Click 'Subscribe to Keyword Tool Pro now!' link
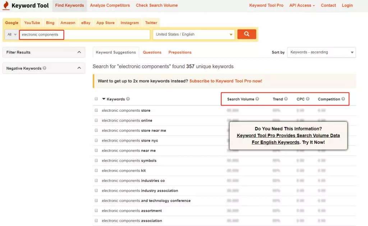Image resolution: width=368 pixels, height=226 pixels. (x=226, y=81)
